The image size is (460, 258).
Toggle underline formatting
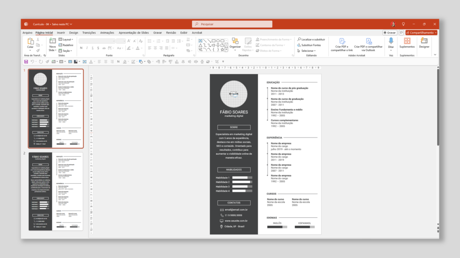93,48
